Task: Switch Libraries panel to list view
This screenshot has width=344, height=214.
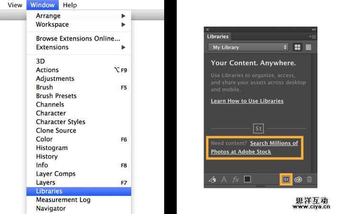Action: click(x=308, y=47)
